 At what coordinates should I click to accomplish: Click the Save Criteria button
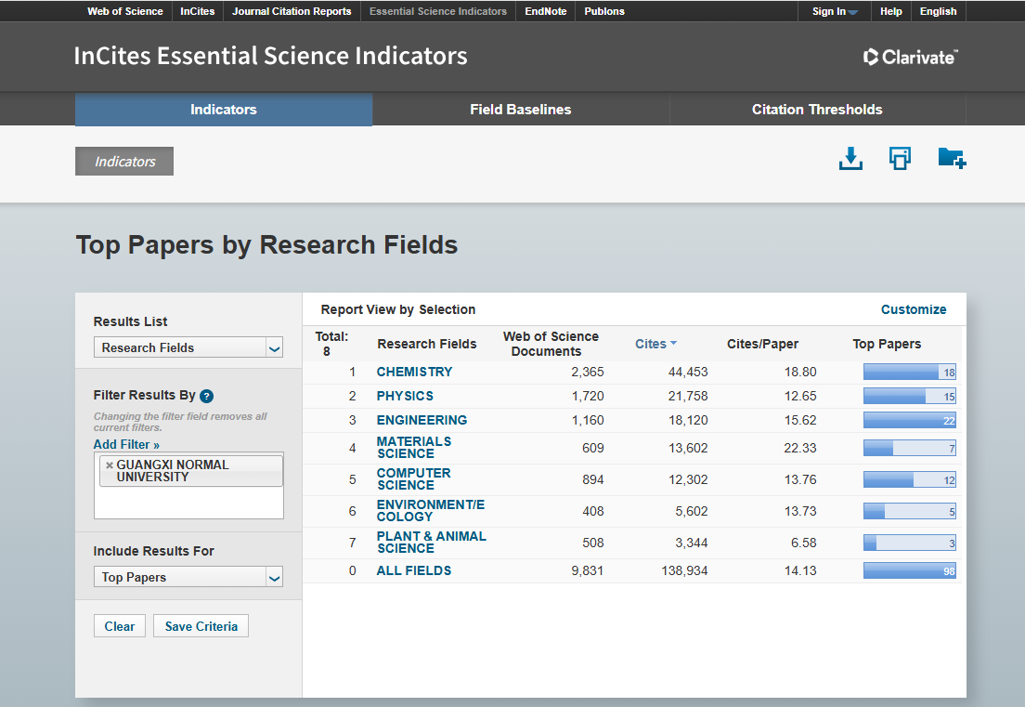(201, 626)
